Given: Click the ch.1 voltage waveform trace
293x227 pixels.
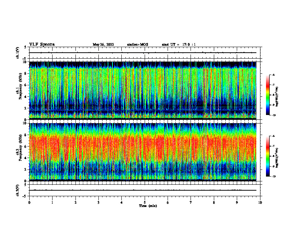Looking at the screenshot, I should click(x=143, y=53).
